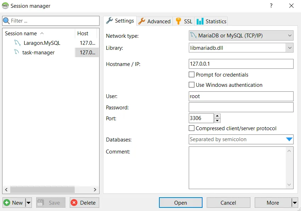
Task: Click the Filter search field
Action: [x=51, y=21]
